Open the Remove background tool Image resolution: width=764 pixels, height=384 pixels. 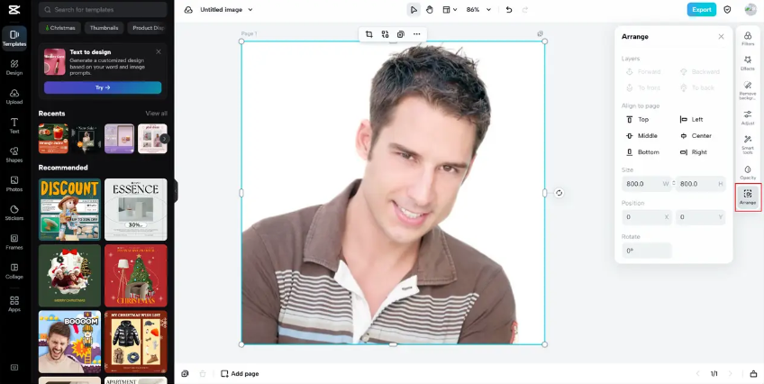[x=748, y=91]
